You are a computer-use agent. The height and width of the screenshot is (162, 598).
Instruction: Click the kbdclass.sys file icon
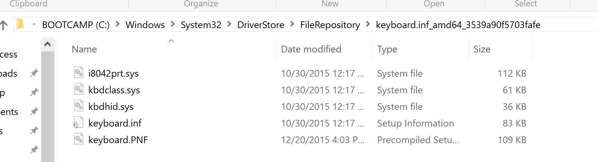coord(79,89)
